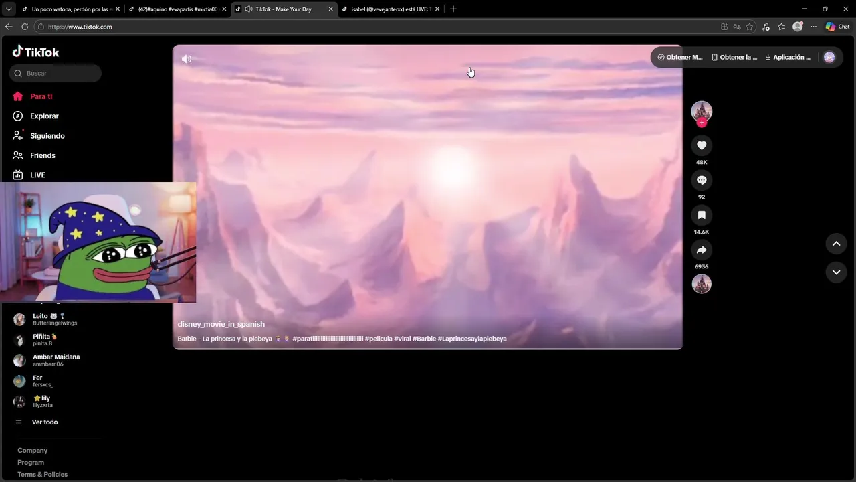This screenshot has width=856, height=482.
Task: Click the split screen icon in address bar
Action: [x=724, y=27]
